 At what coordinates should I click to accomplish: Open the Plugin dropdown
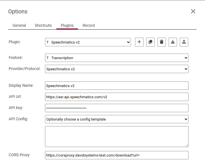88,42
